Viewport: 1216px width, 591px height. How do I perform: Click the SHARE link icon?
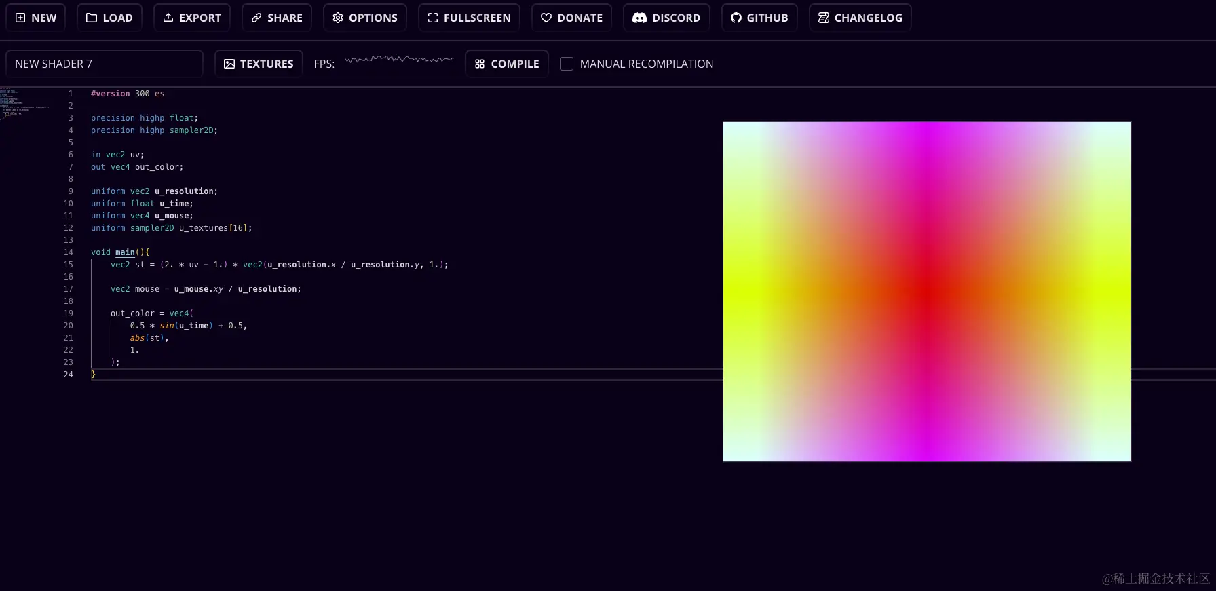click(256, 18)
